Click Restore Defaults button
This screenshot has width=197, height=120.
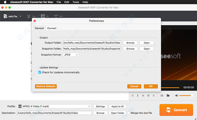point(46,86)
